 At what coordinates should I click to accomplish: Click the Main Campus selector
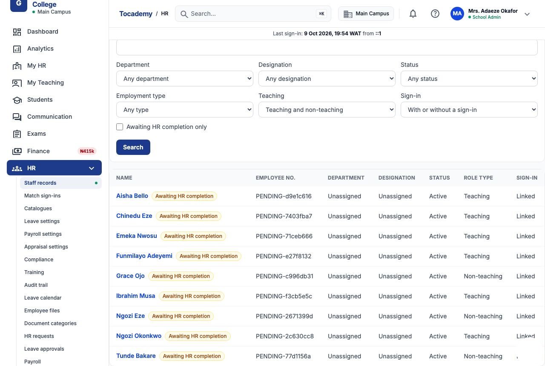click(x=366, y=14)
